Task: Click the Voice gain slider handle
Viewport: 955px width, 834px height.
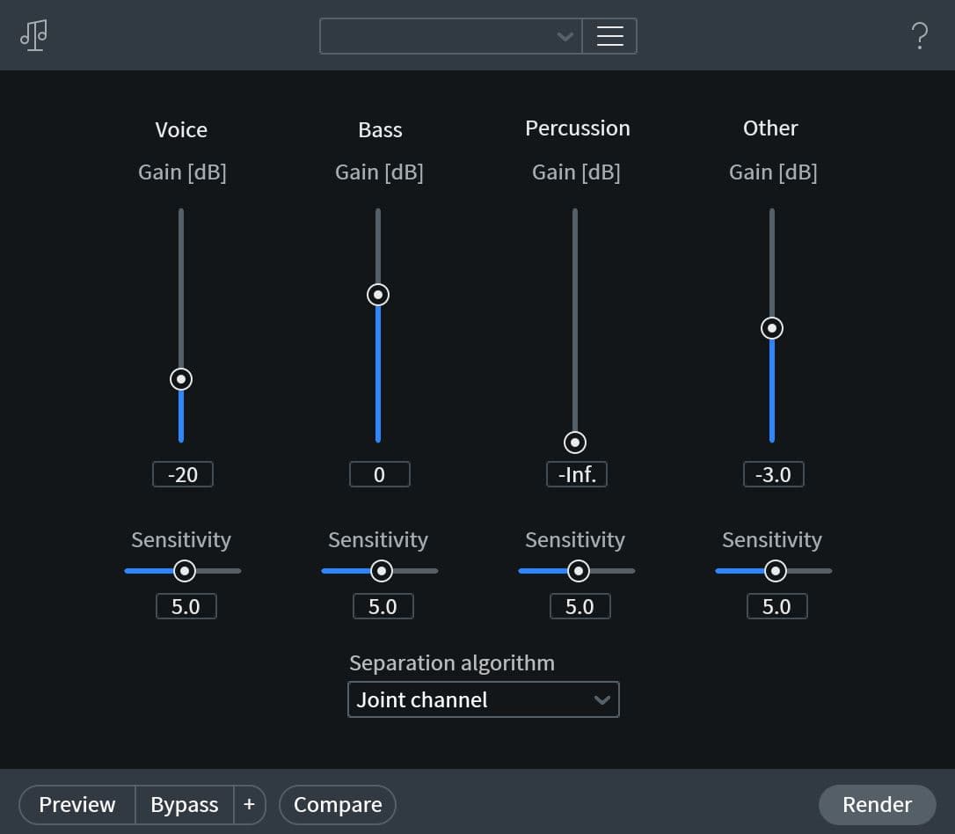Action: point(181,379)
